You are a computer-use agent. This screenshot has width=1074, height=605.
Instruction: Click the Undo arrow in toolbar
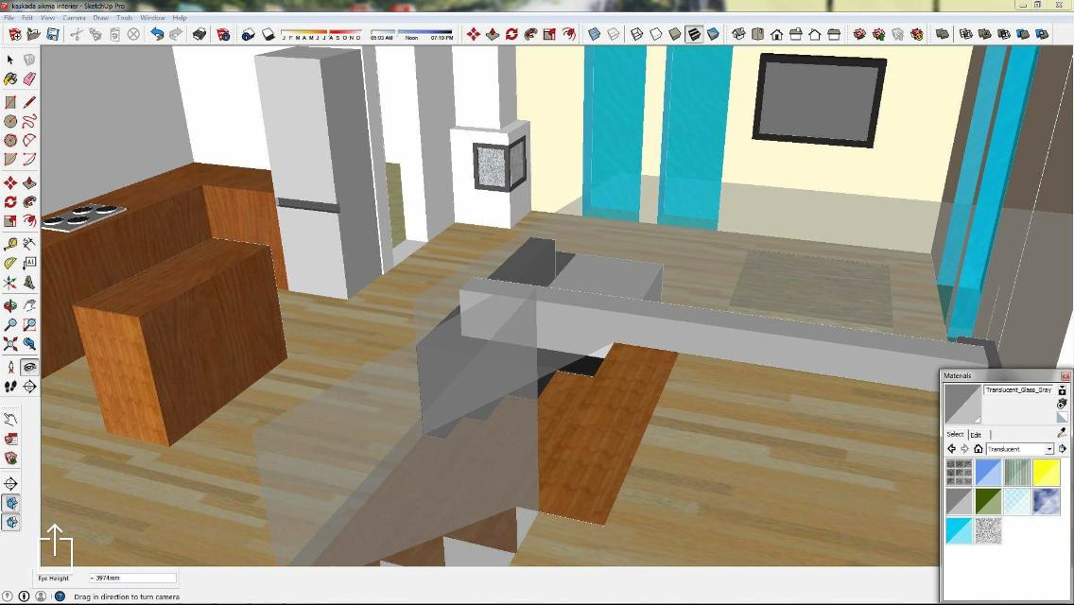coord(157,34)
